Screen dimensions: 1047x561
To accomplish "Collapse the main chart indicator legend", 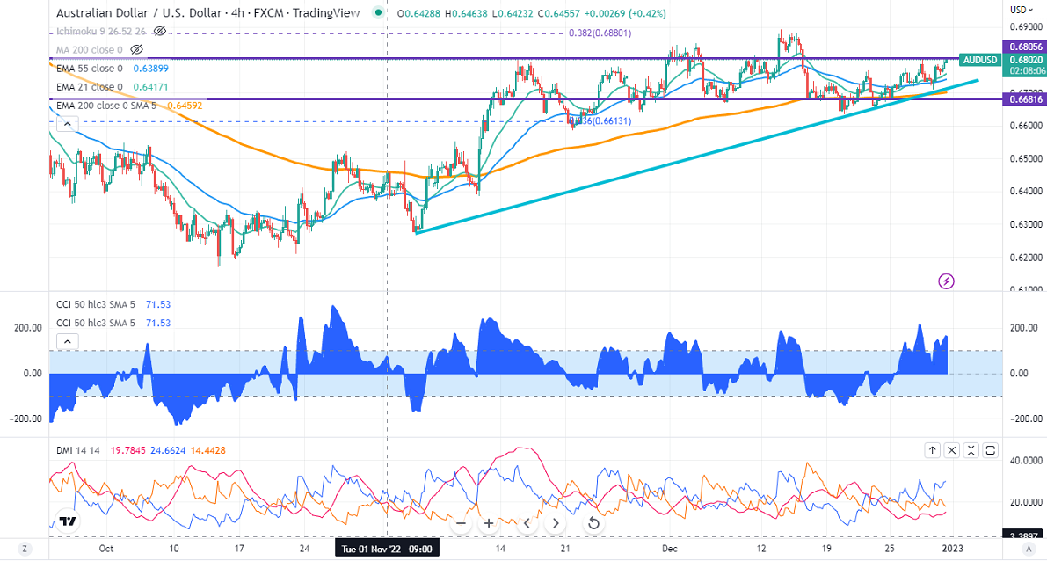I will 68,124.
